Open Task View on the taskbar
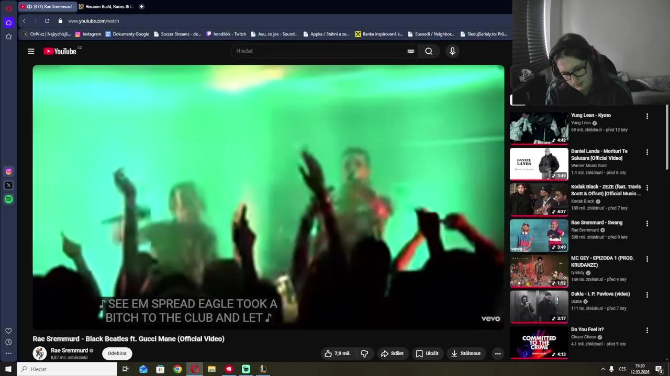 click(x=126, y=369)
